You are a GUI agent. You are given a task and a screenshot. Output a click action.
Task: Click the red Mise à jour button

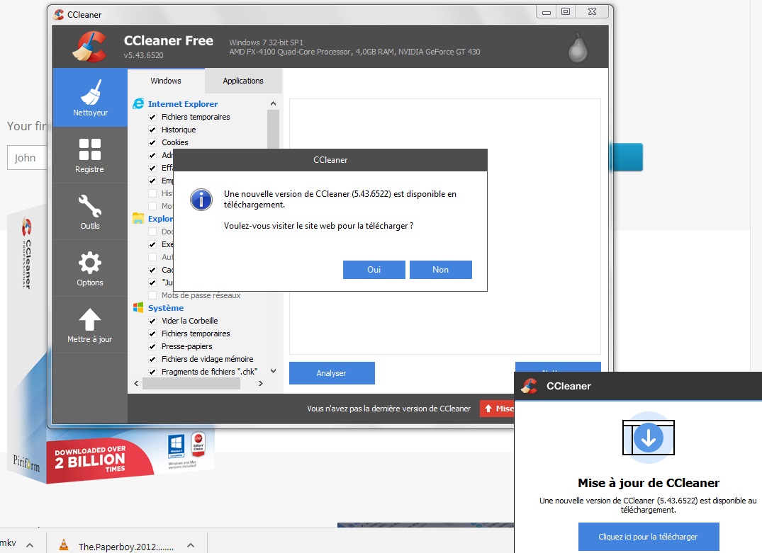[497, 409]
